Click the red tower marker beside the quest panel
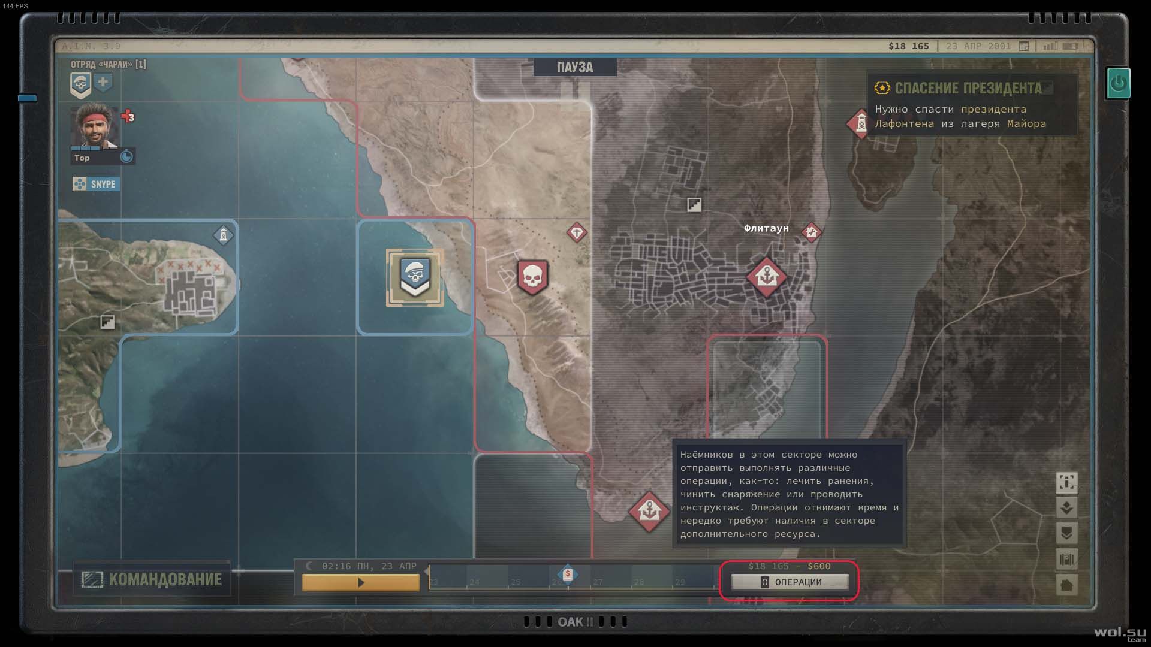1151x647 pixels. [x=860, y=123]
